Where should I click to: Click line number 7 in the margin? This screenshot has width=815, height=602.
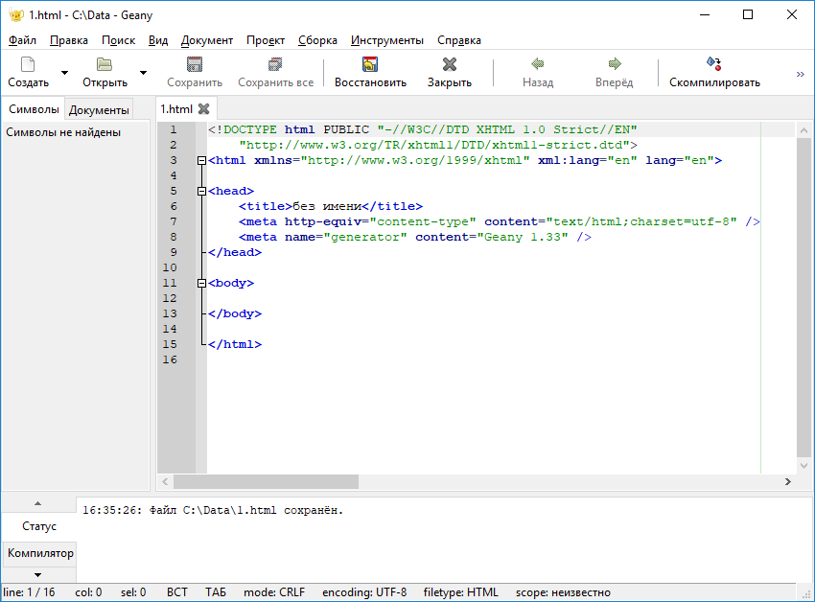174,222
